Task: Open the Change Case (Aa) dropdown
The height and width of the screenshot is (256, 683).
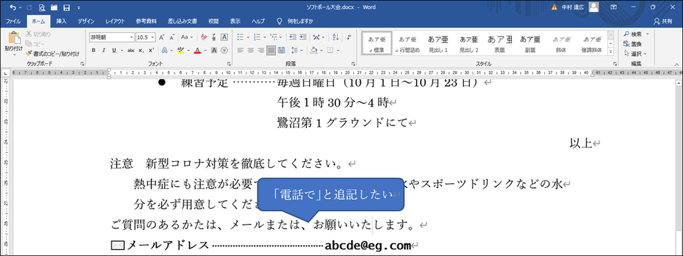Action: click(187, 37)
